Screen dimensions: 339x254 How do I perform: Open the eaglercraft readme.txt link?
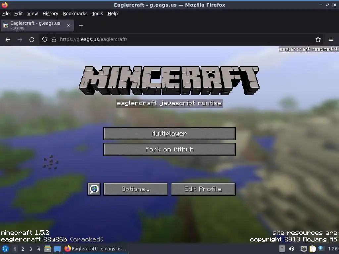(x=309, y=49)
